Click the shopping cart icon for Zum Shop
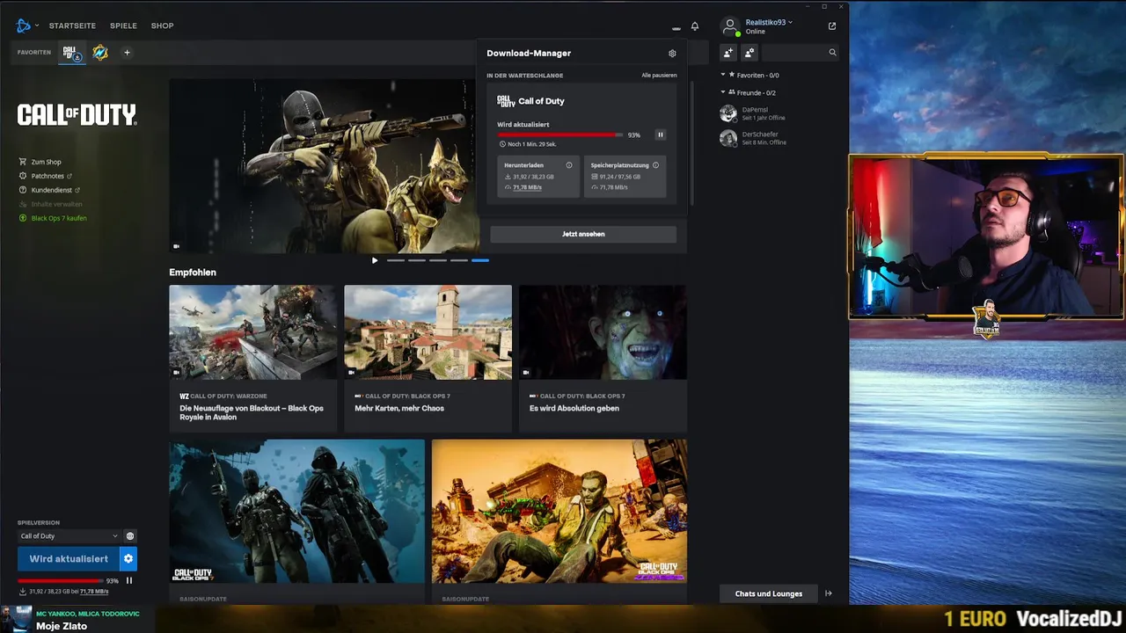The height and width of the screenshot is (633, 1126). (x=23, y=162)
